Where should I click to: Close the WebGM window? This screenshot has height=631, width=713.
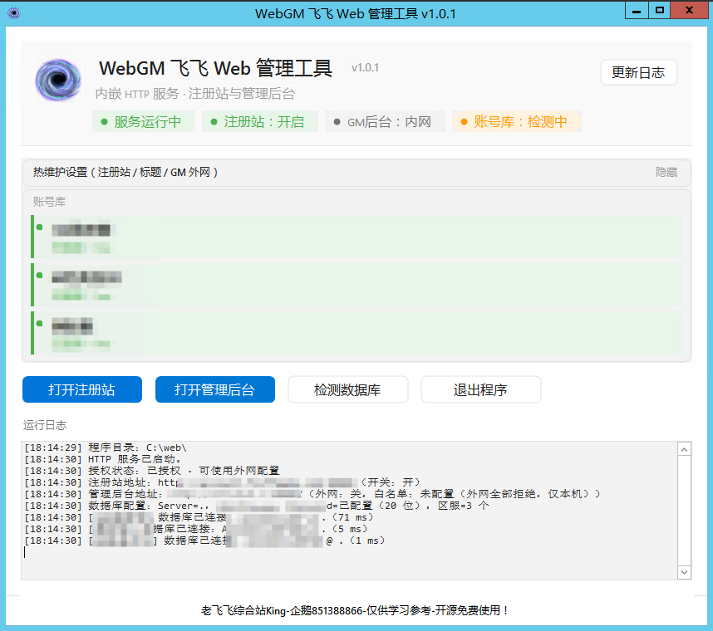690,10
